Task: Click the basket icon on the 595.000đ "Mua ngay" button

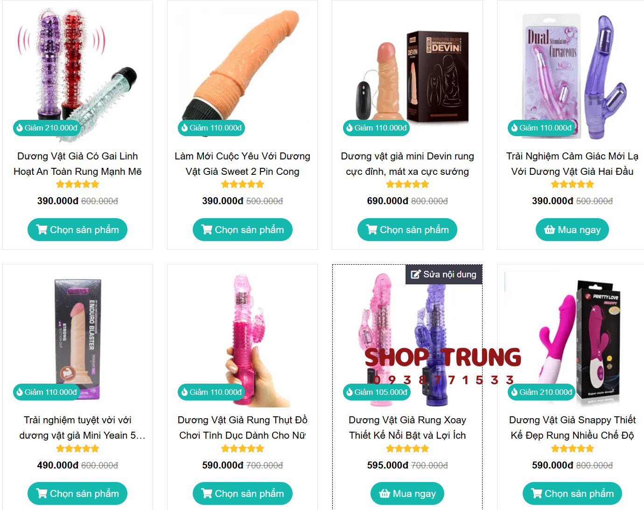Action: (x=385, y=493)
